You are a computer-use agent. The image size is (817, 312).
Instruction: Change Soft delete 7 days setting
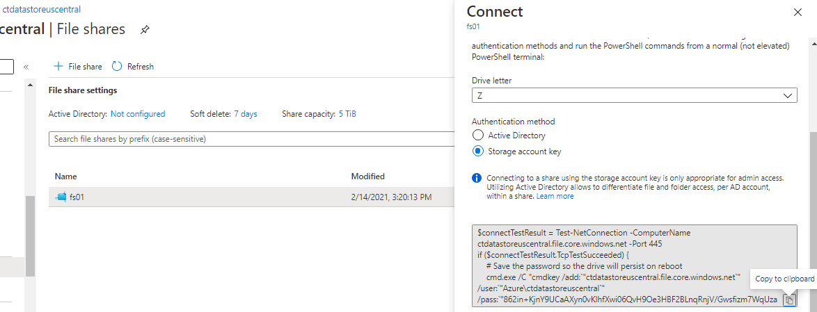(x=246, y=114)
